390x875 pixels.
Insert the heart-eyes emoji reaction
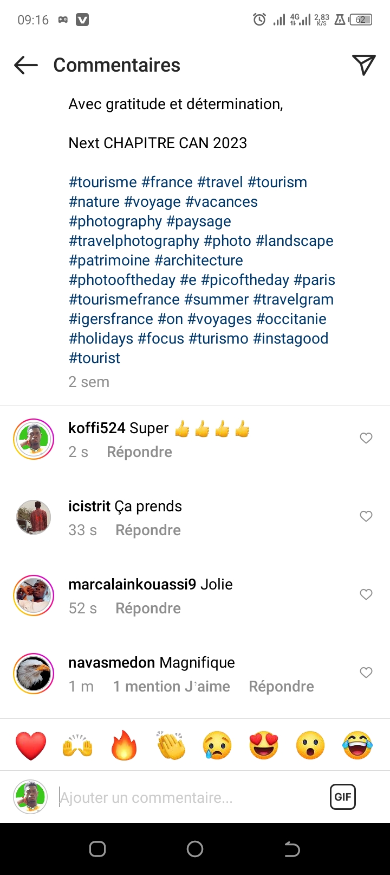coord(264,745)
